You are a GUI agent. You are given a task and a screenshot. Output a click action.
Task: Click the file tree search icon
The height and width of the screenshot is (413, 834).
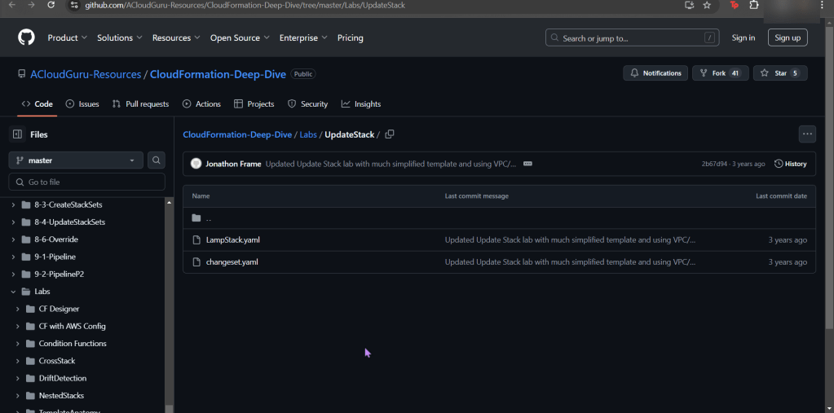pos(157,160)
